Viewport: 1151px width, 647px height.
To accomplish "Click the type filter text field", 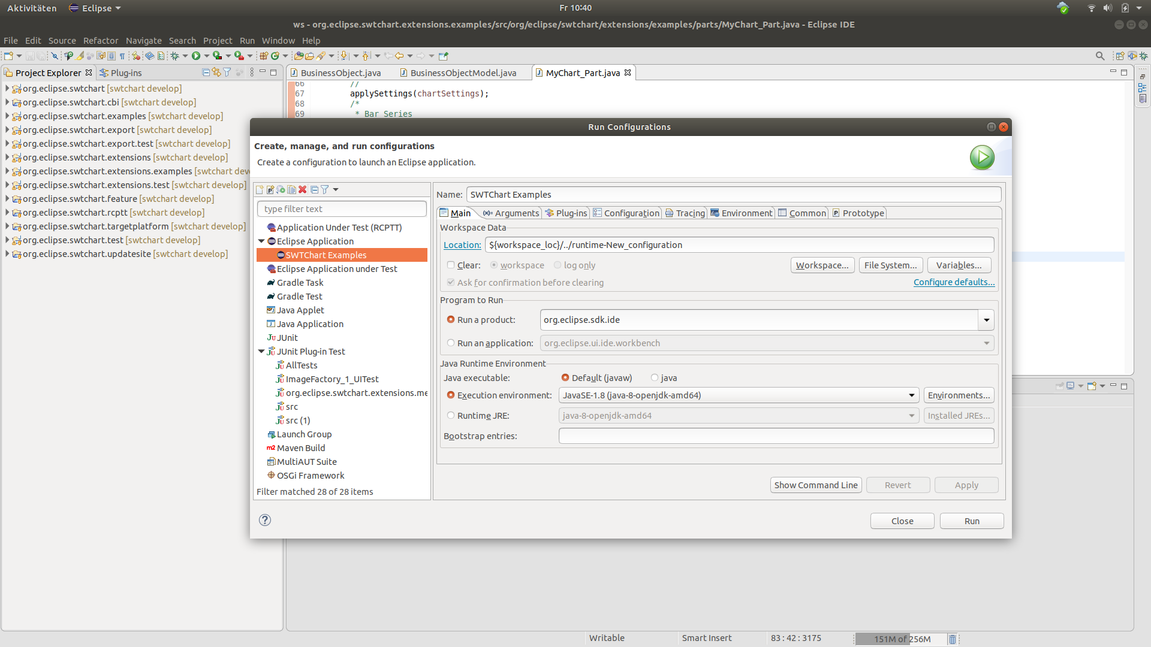I will pos(342,208).
